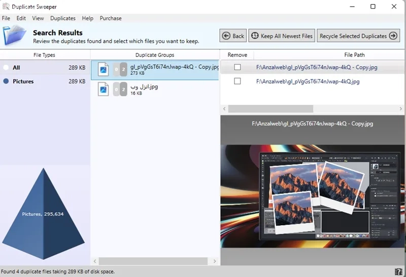Open the Duplicates menu

pos(63,18)
